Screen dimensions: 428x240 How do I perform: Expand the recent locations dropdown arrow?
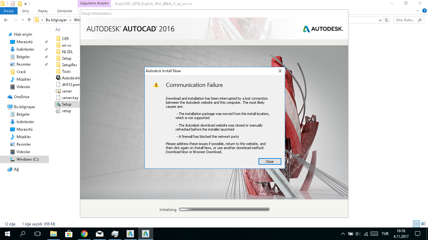(x=23, y=20)
